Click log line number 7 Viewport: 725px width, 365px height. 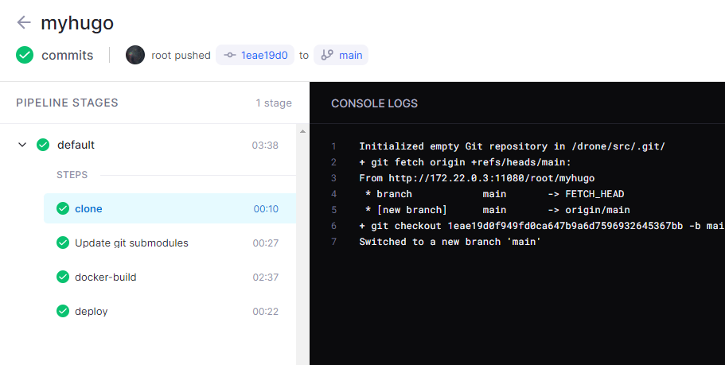333,242
